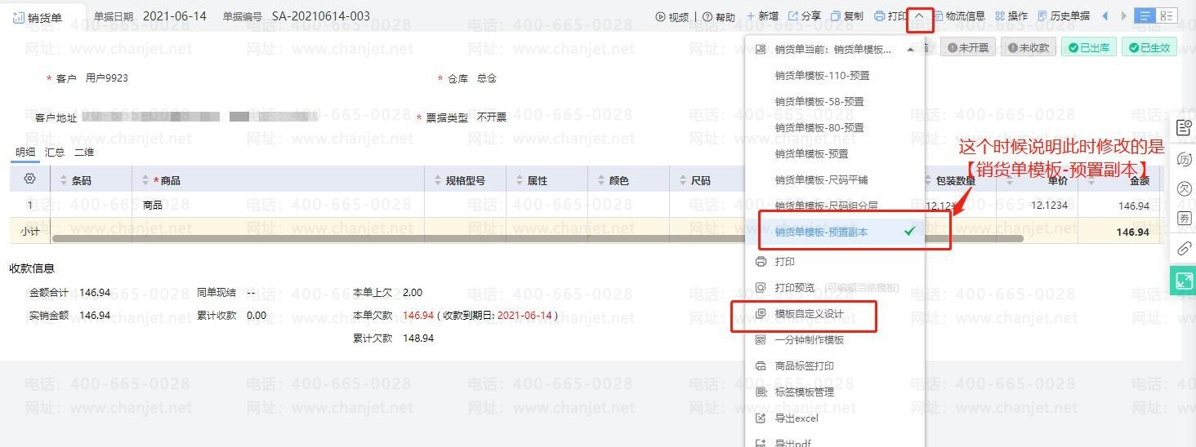This screenshot has height=447, width=1196.
Task: Open the right sidebar 券 coupon icon
Action: 1184,219
